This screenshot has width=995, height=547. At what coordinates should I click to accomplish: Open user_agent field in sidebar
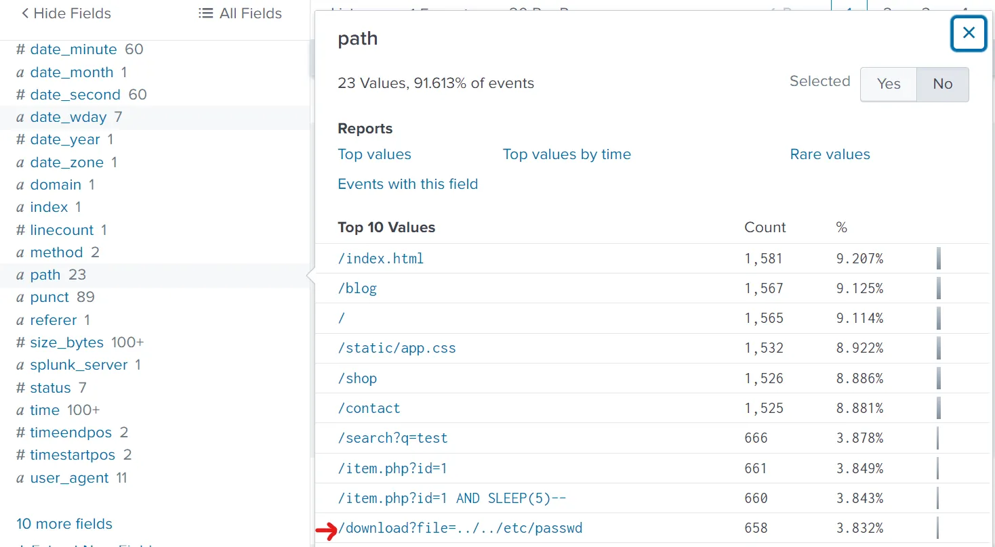(69, 477)
